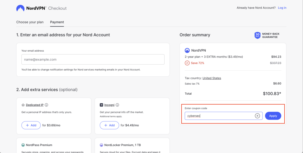The image size is (303, 153).
Task: Click the NordLocker Premium icon
Action: coord(101,145)
